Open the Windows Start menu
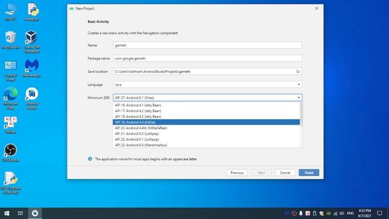This screenshot has height=219, width=389. point(7,214)
